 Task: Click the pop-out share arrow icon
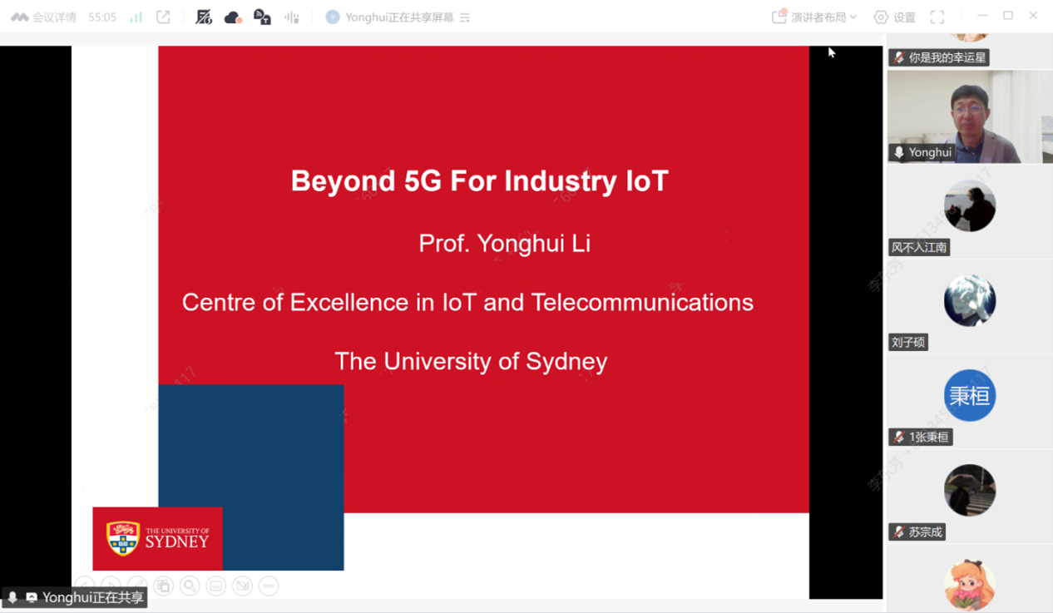(163, 17)
